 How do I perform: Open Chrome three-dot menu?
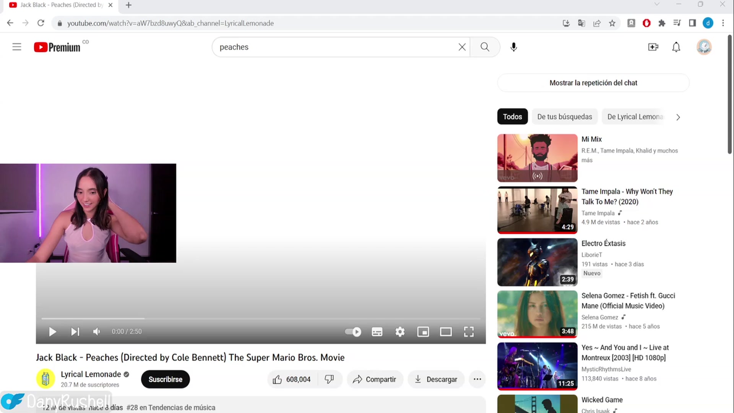[x=723, y=23]
